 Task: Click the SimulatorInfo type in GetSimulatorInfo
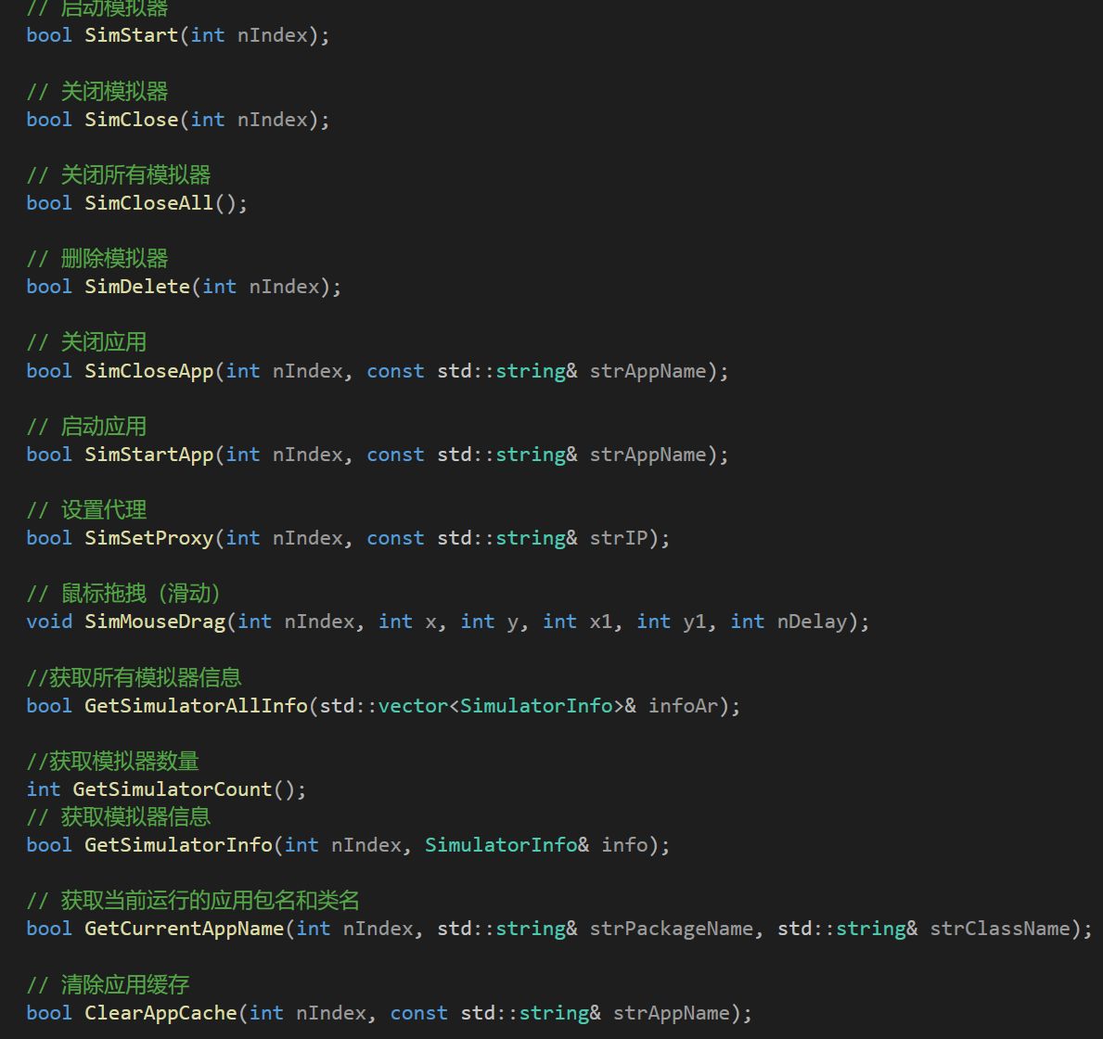click(501, 845)
